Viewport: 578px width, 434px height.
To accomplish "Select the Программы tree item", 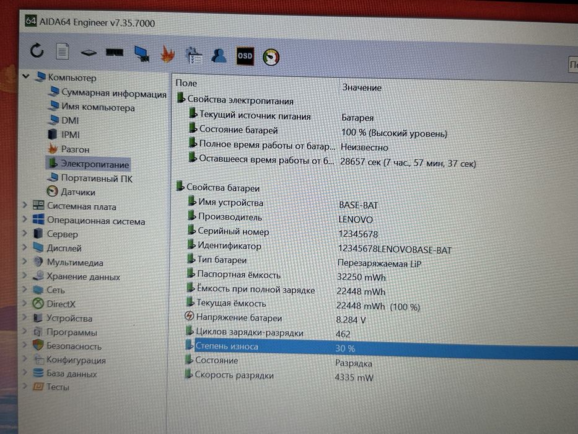I will (x=65, y=332).
